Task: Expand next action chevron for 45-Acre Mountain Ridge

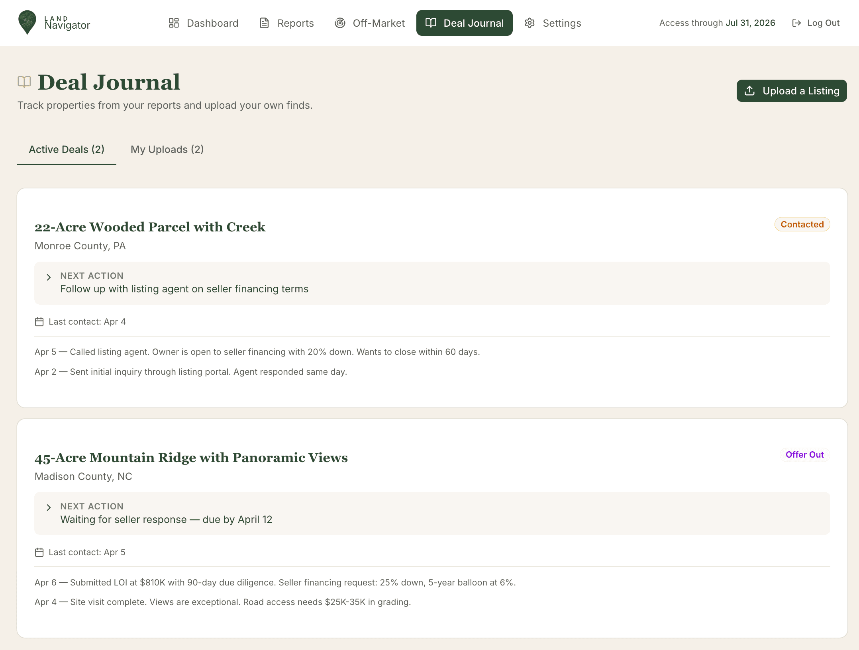Action: click(49, 507)
